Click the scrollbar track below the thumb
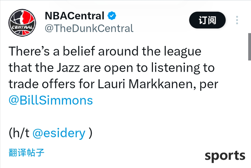The image size is (251, 168). (249, 113)
